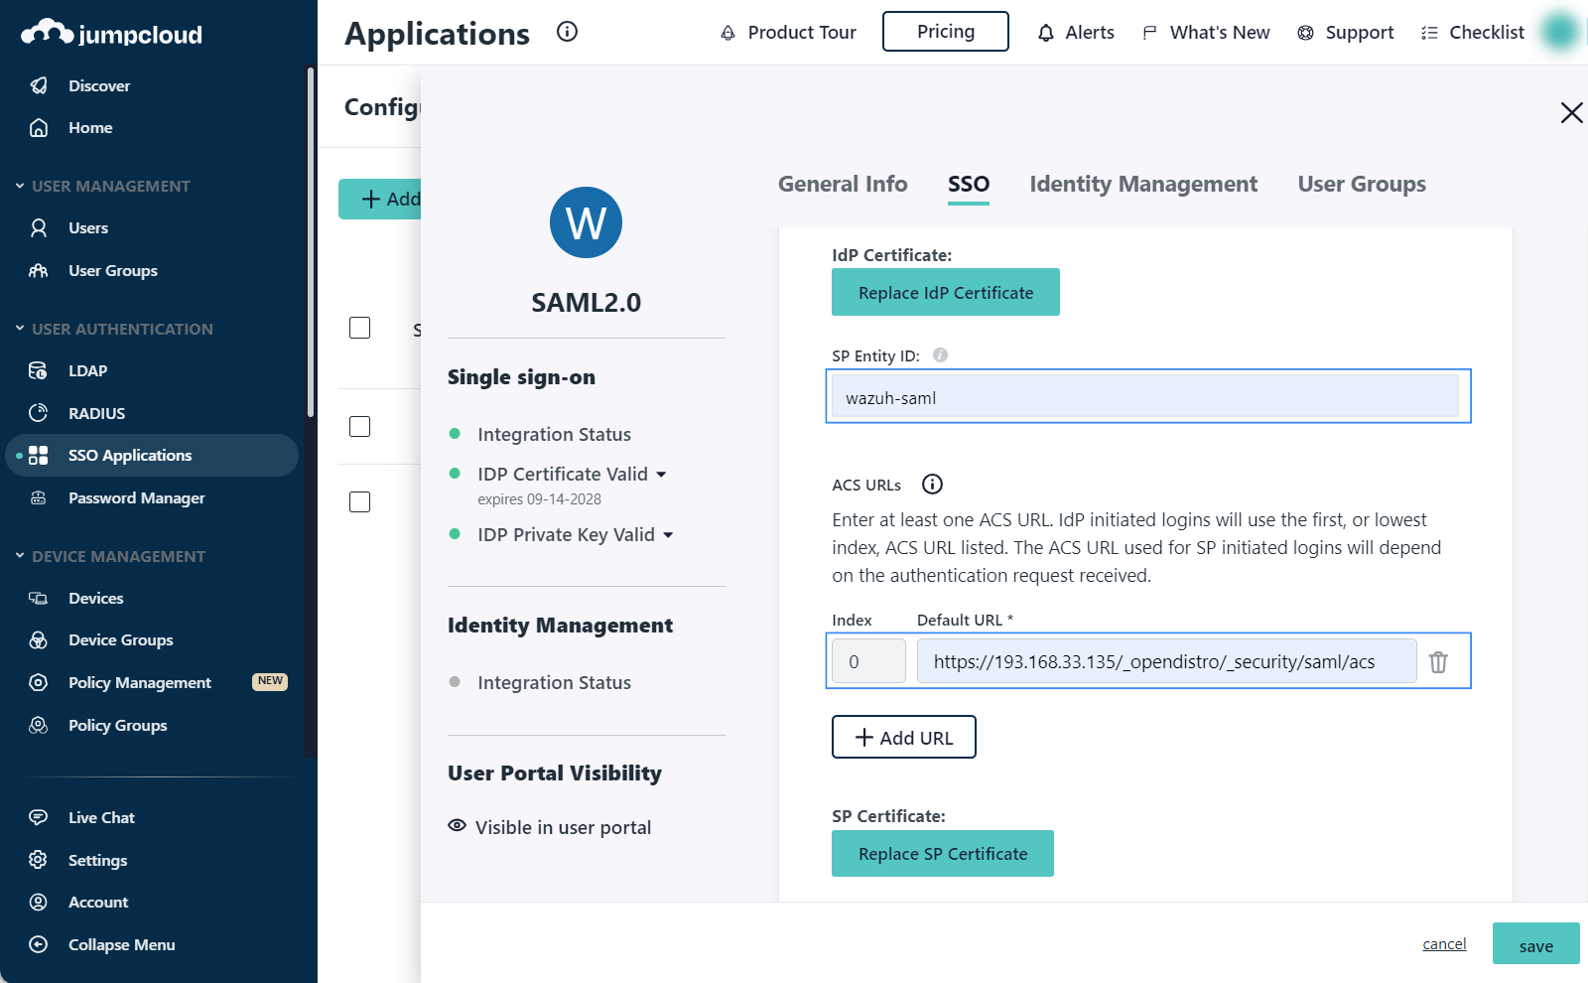Expand IDP Certificate Valid dropdown

(661, 475)
